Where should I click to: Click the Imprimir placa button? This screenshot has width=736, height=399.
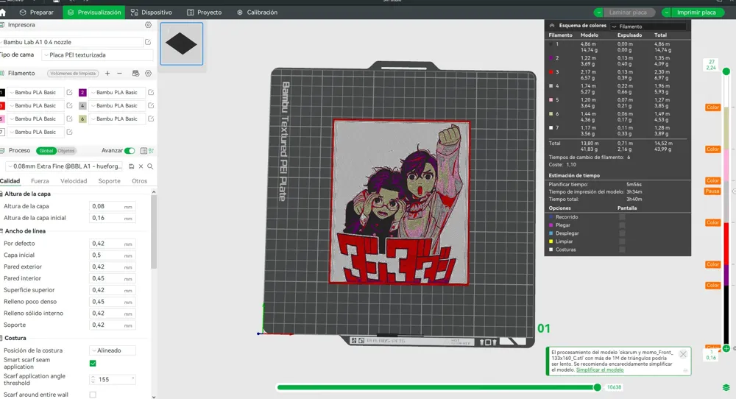pyautogui.click(x=696, y=13)
